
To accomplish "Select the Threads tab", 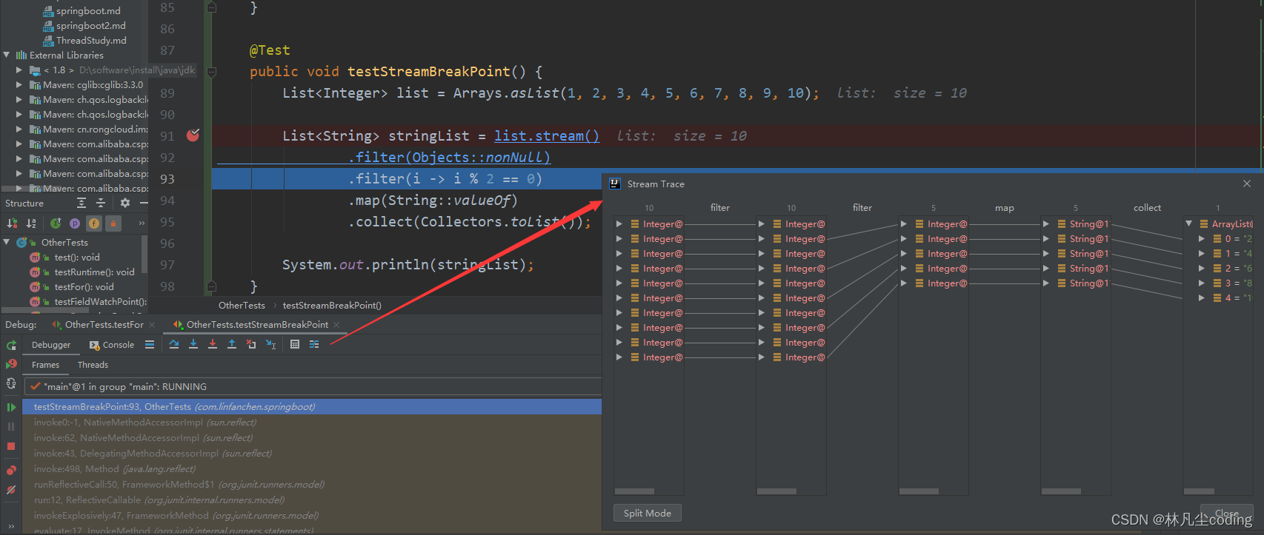I will click(93, 365).
